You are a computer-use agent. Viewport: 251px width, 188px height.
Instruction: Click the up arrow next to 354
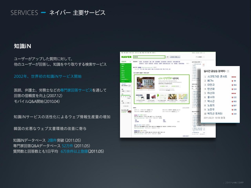pyautogui.click(x=232, y=85)
